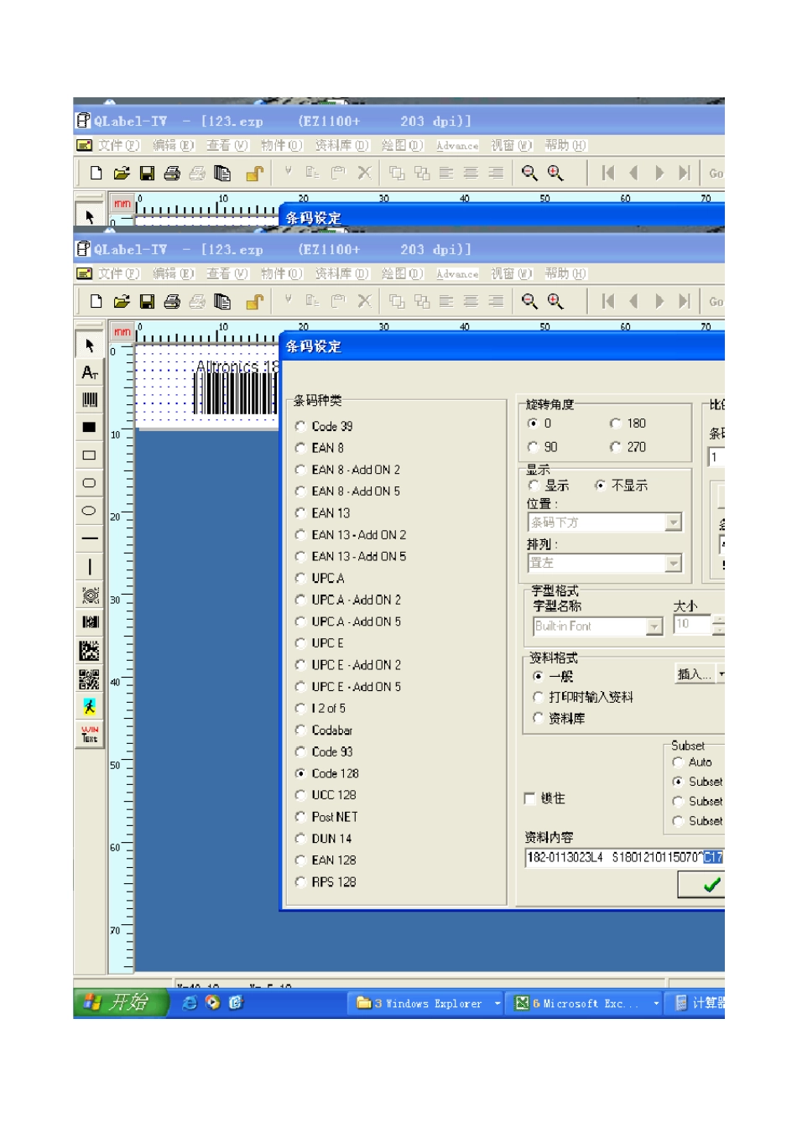Expand the 排列 alignment dropdown
The image size is (797, 1128).
673,564
